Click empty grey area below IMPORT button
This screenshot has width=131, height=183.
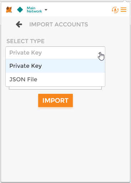pos(65,143)
